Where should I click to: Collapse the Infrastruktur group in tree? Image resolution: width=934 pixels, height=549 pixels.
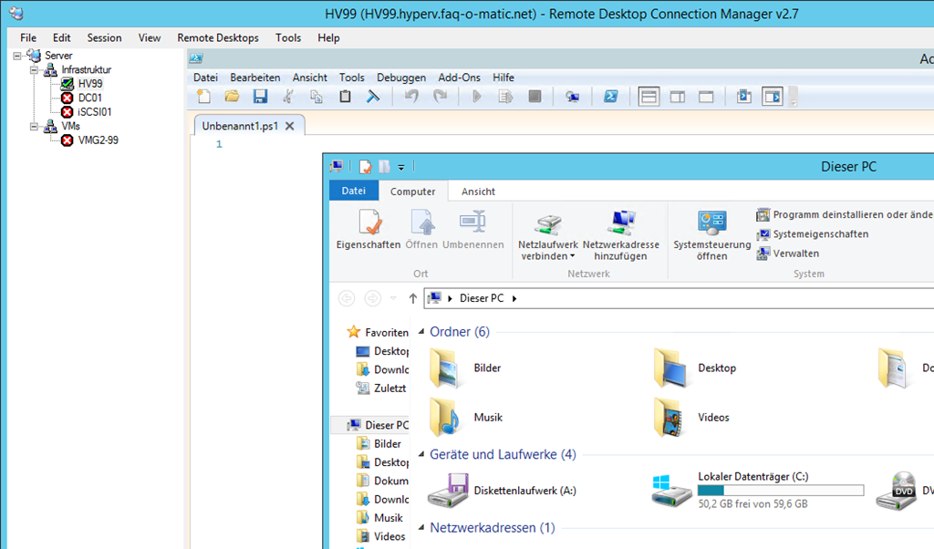click(34, 69)
